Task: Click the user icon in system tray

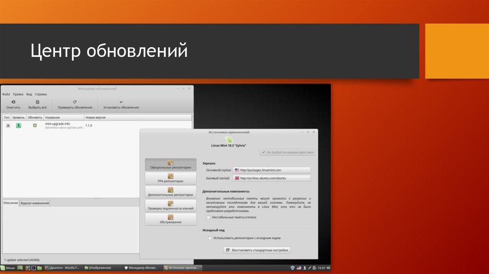Action: (305, 268)
